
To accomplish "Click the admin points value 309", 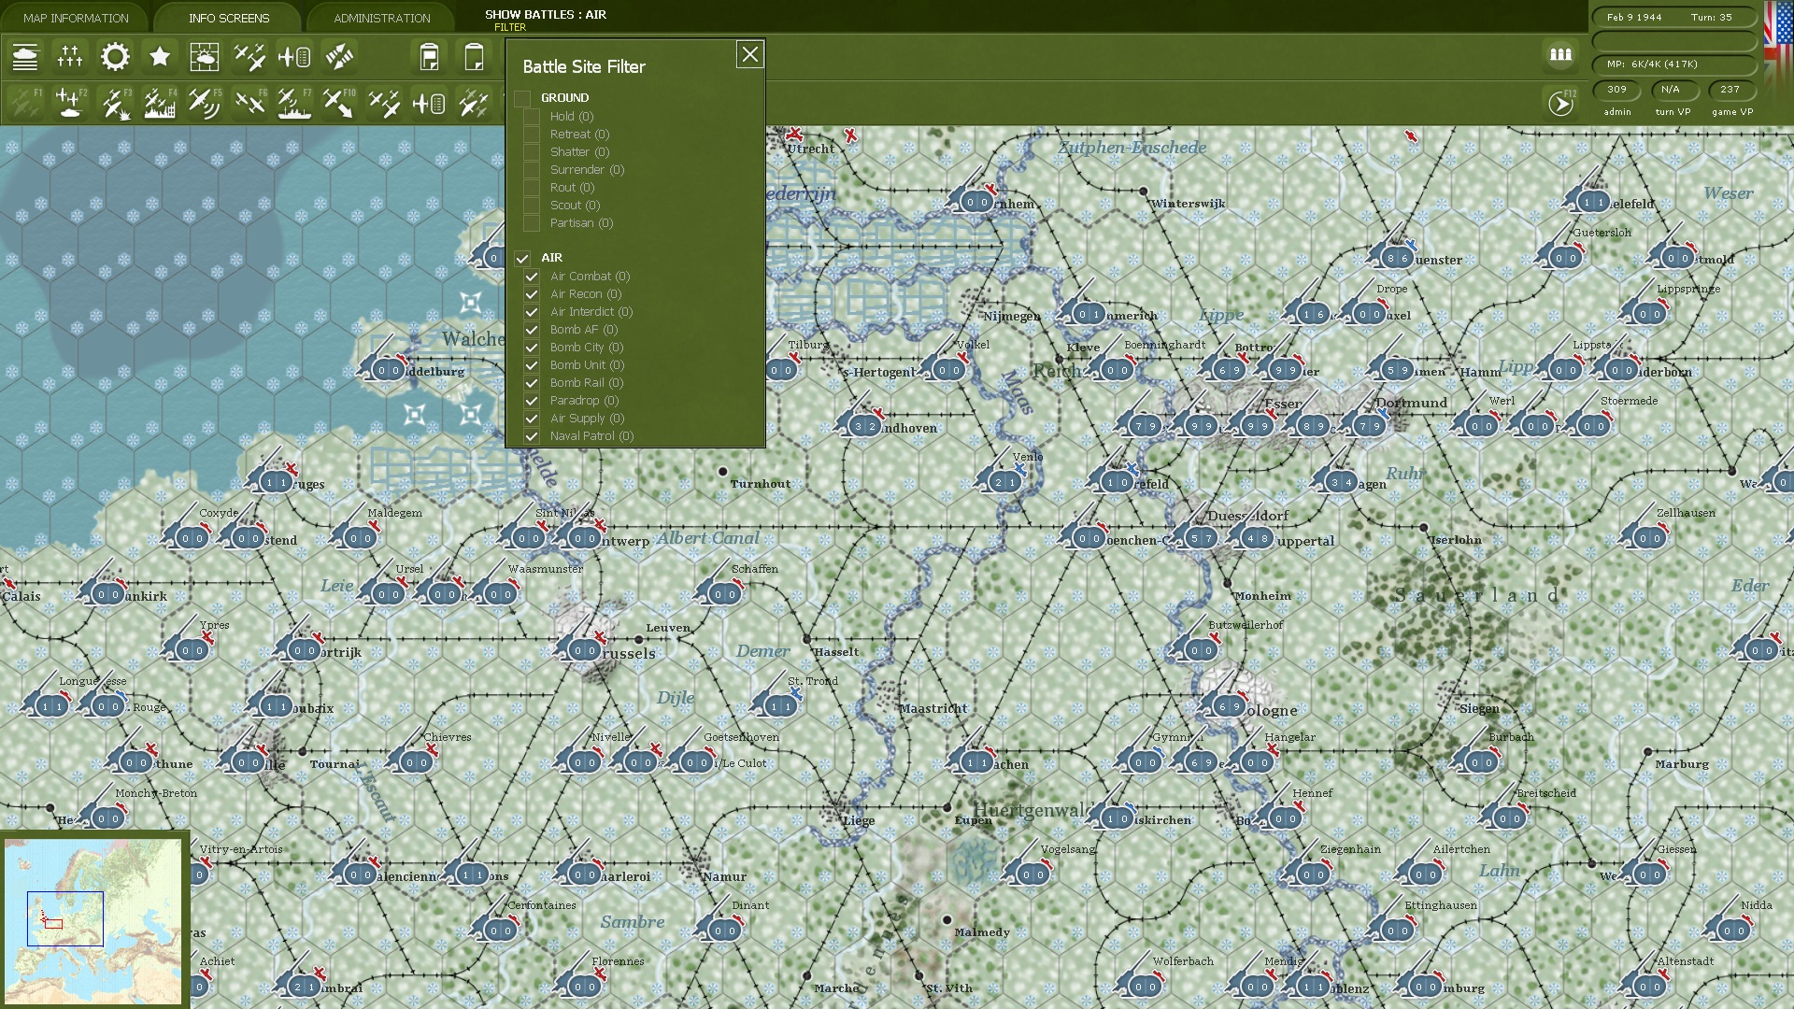I will [x=1617, y=90].
